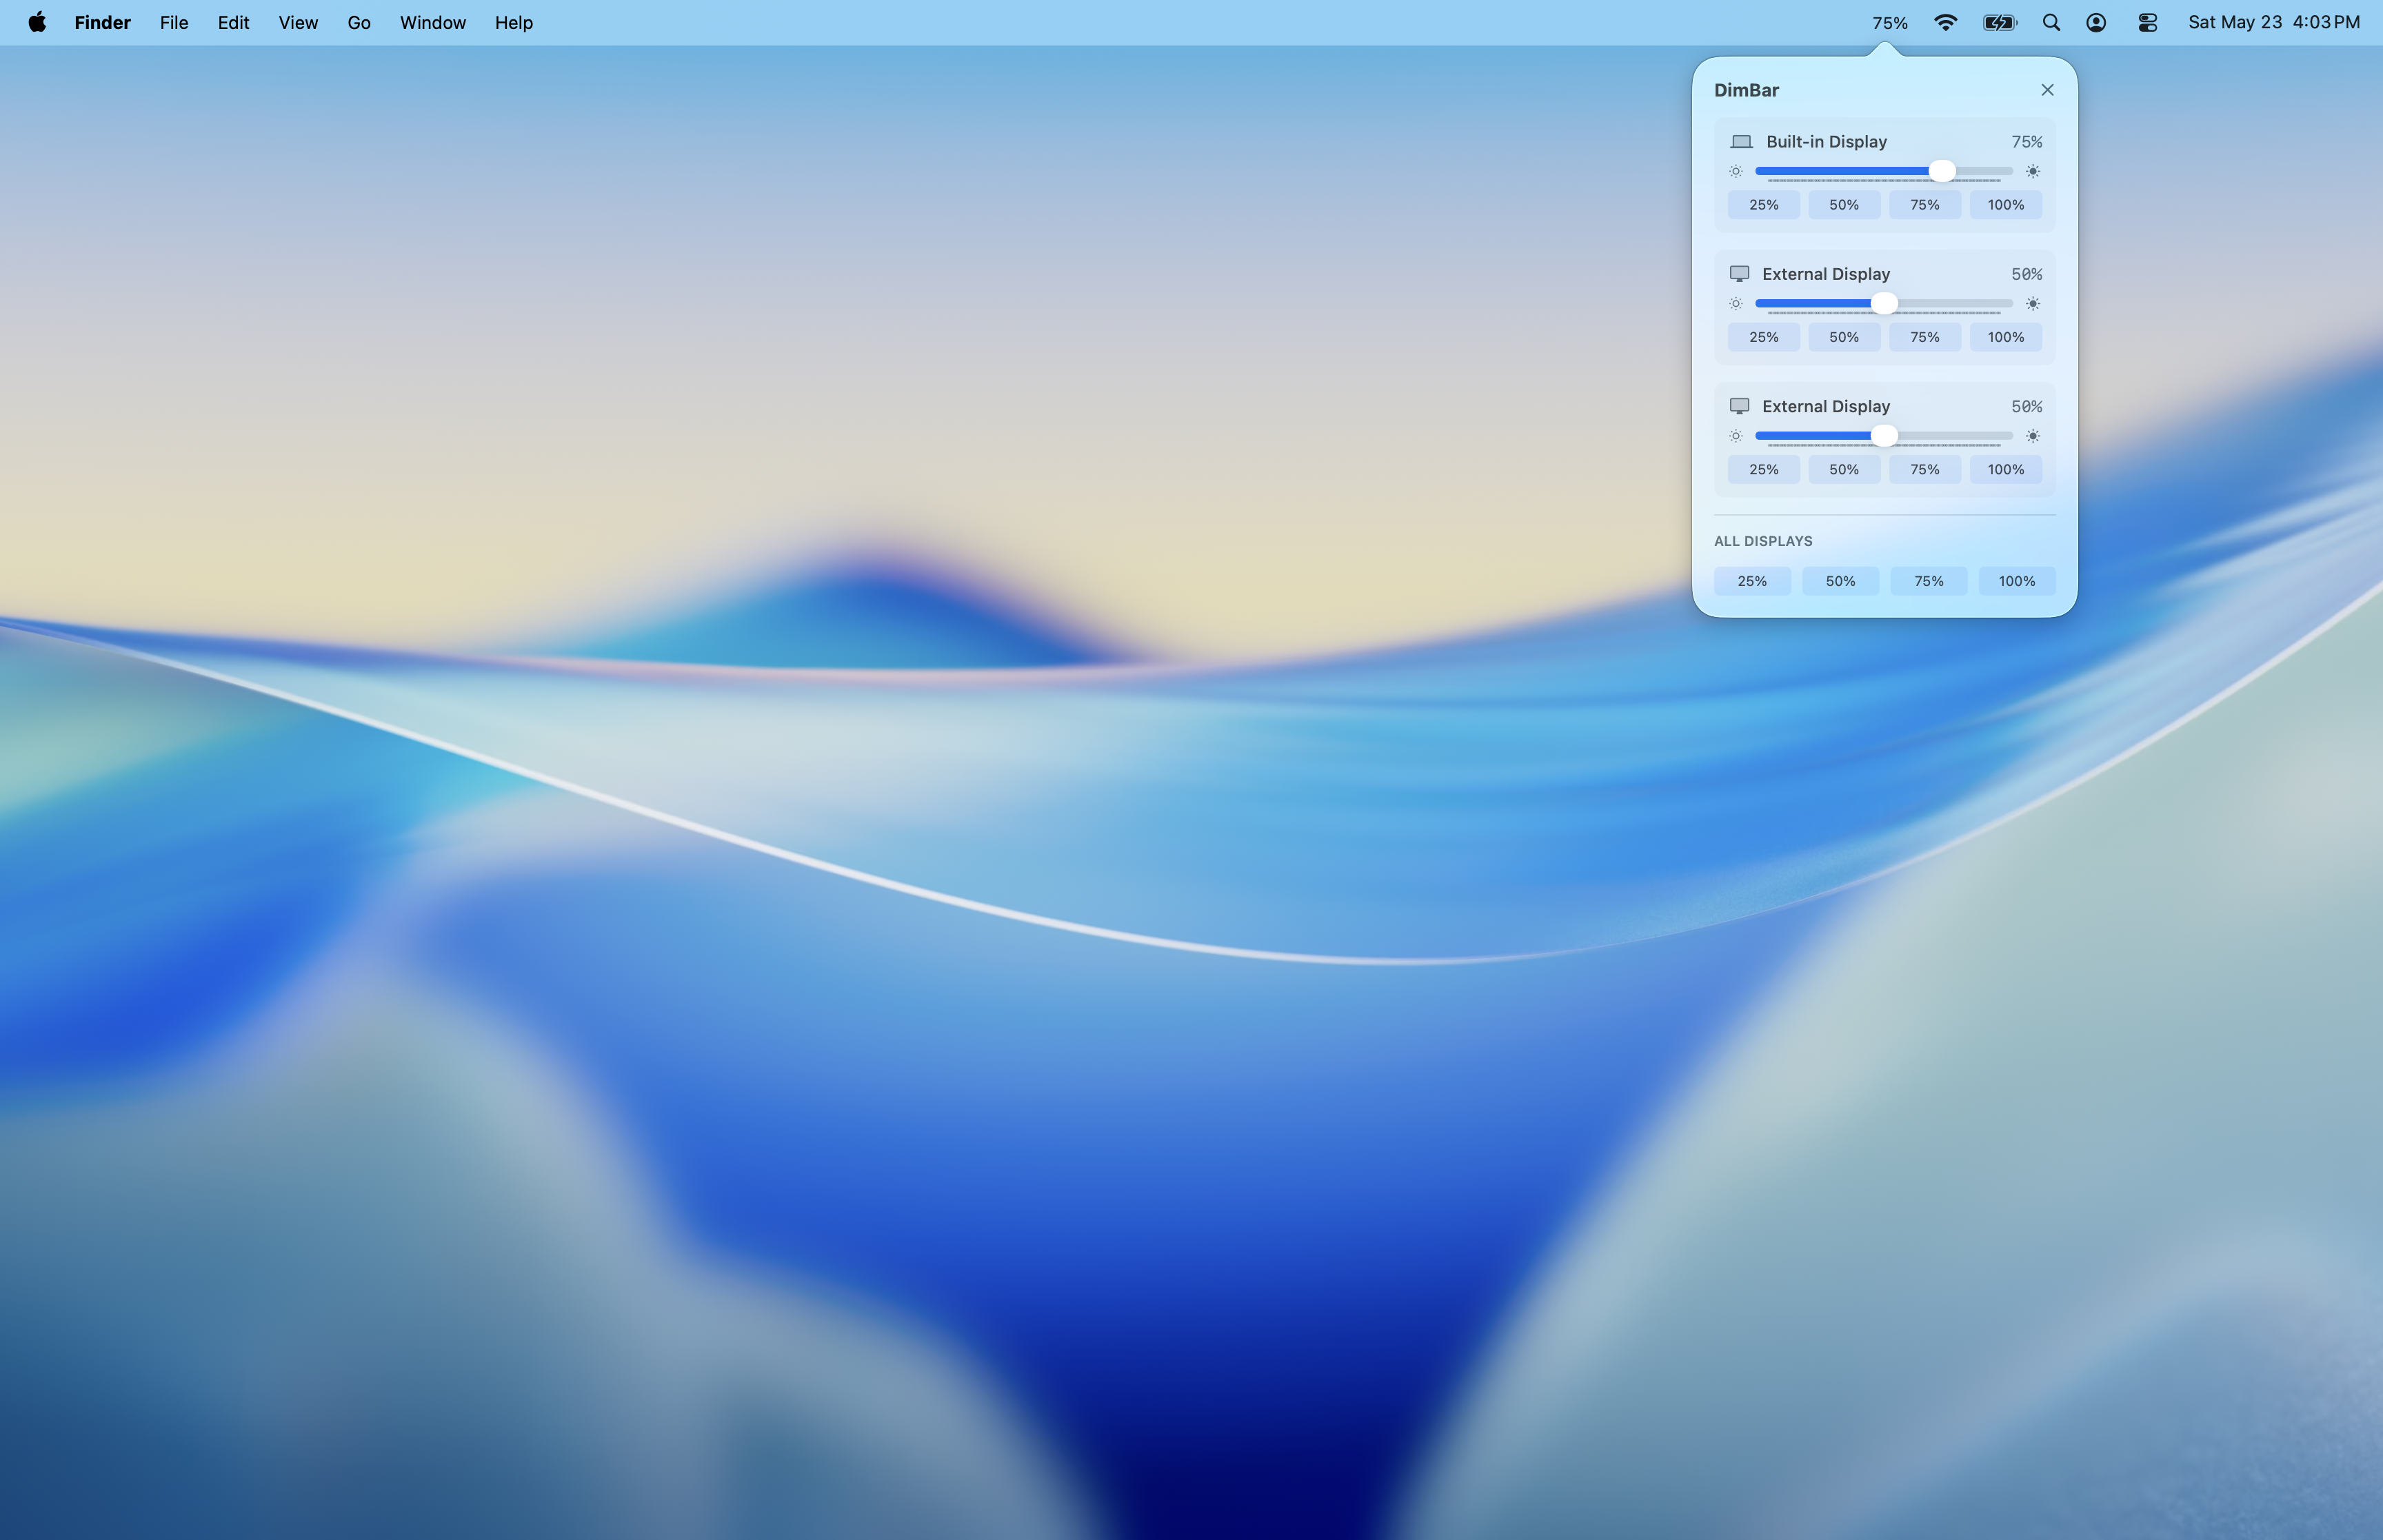Set All Displays to 50%
Image resolution: width=2383 pixels, height=1540 pixels.
click(1840, 581)
